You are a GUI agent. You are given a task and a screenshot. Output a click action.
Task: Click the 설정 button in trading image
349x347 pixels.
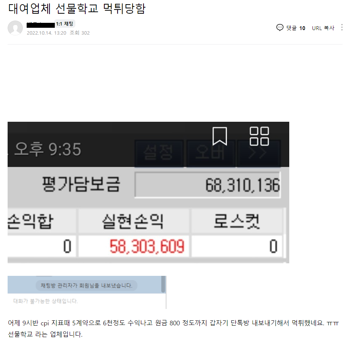click(159, 153)
